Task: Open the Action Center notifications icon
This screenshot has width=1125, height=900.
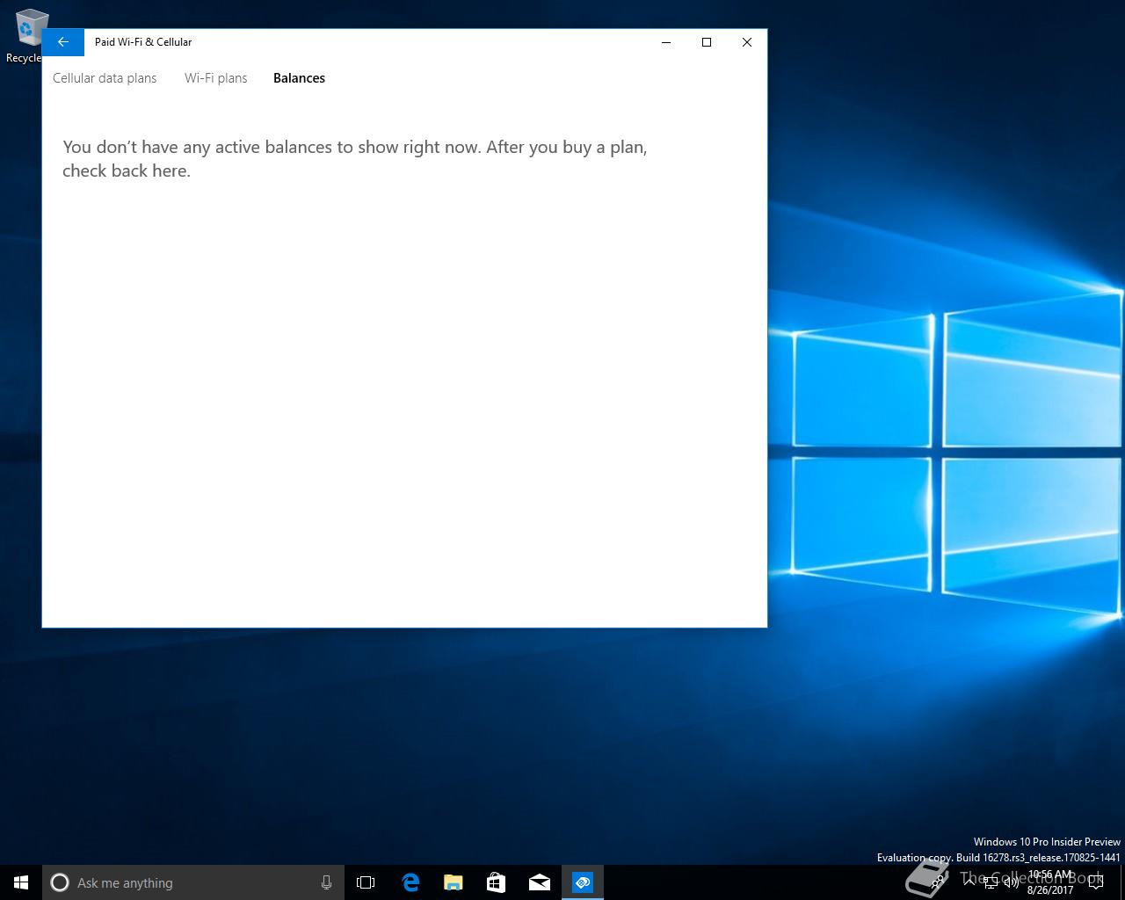Action: pyautogui.click(x=1096, y=882)
